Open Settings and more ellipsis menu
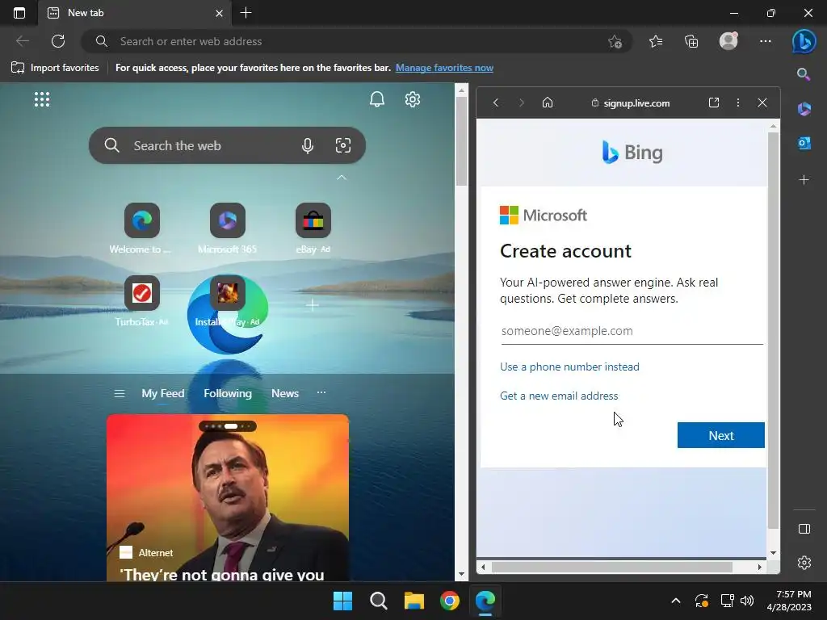This screenshot has width=827, height=620. point(766,41)
